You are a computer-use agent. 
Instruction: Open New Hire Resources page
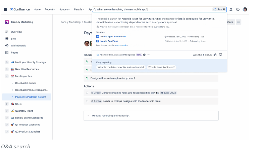click(27, 69)
